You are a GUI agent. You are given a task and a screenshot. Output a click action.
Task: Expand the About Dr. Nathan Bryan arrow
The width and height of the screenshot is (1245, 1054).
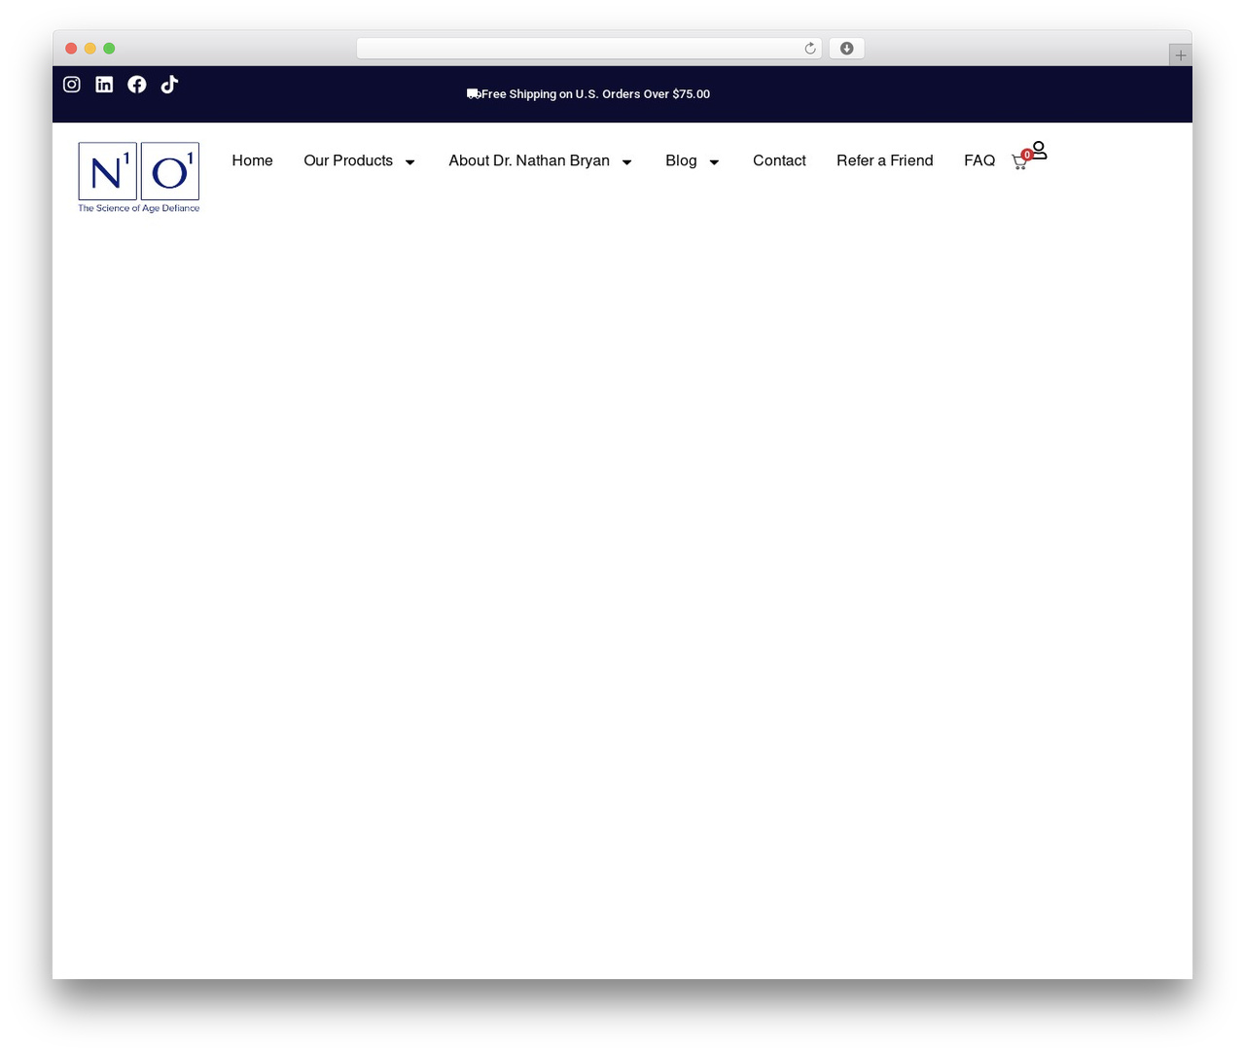pos(627,162)
